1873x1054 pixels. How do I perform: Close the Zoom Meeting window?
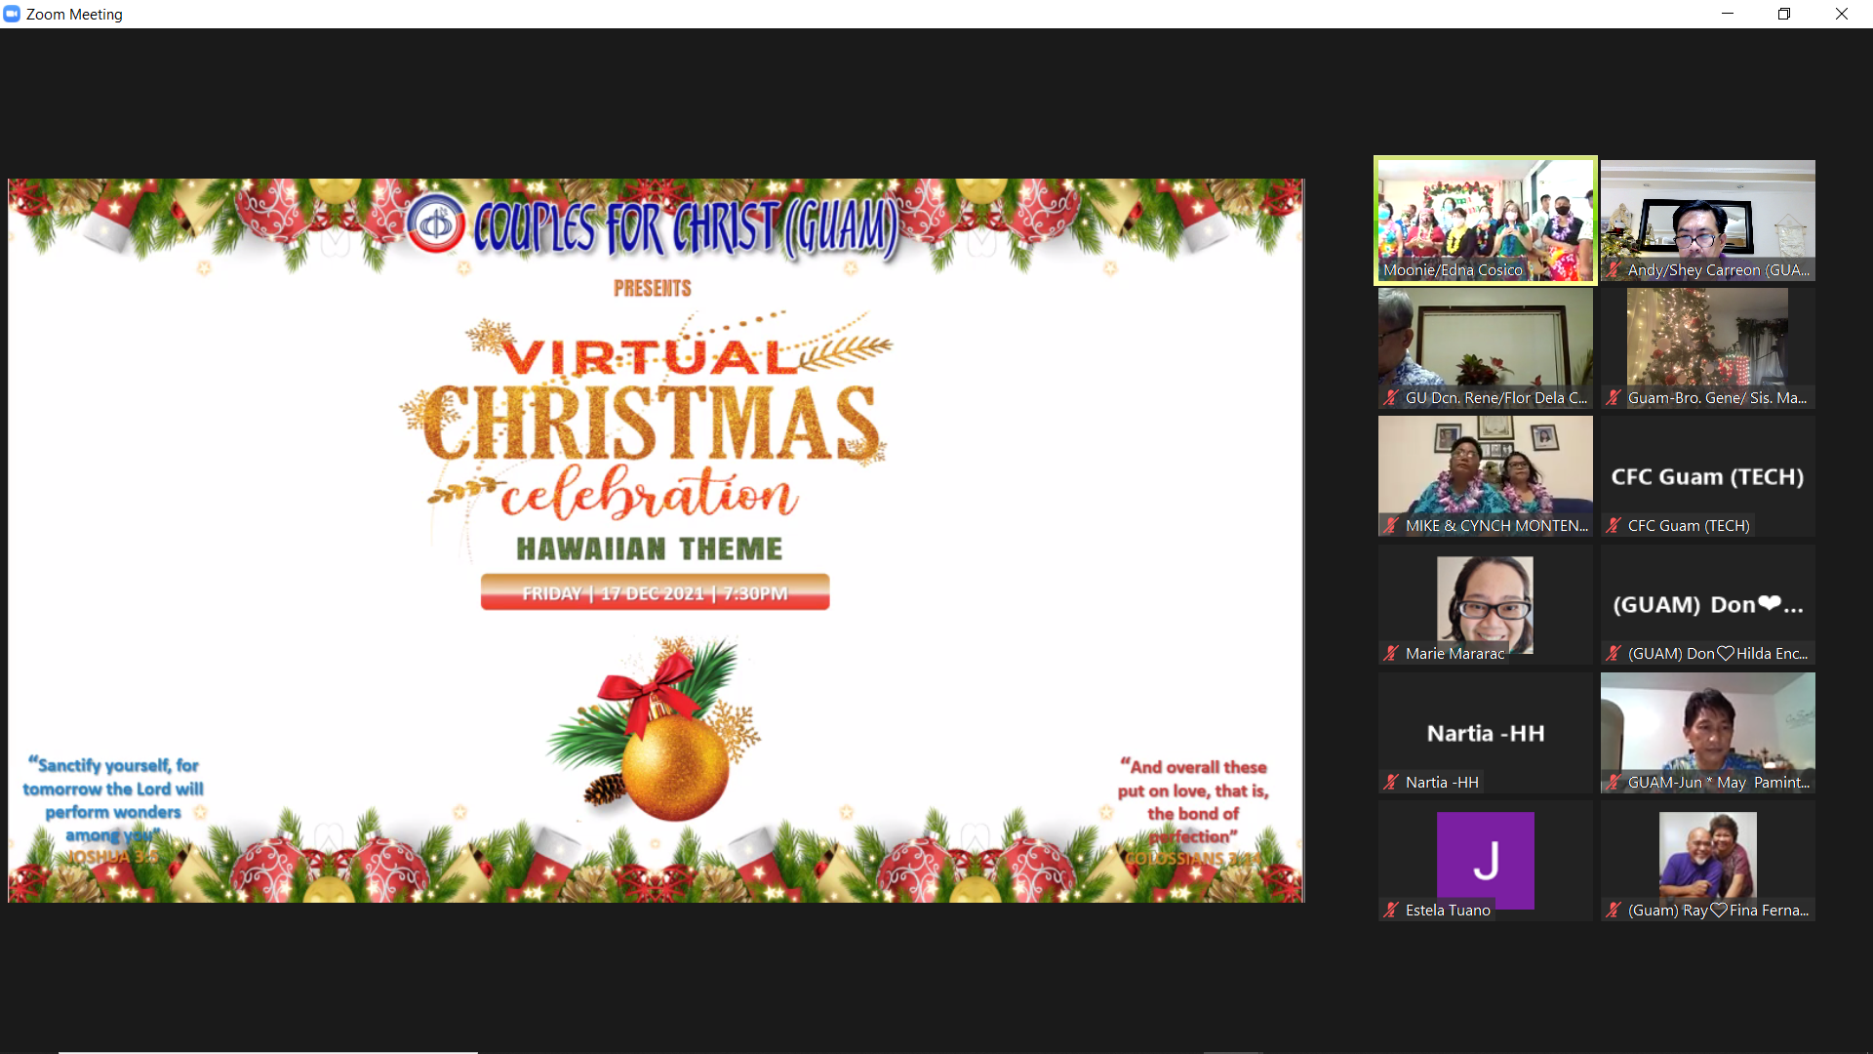pos(1842,14)
